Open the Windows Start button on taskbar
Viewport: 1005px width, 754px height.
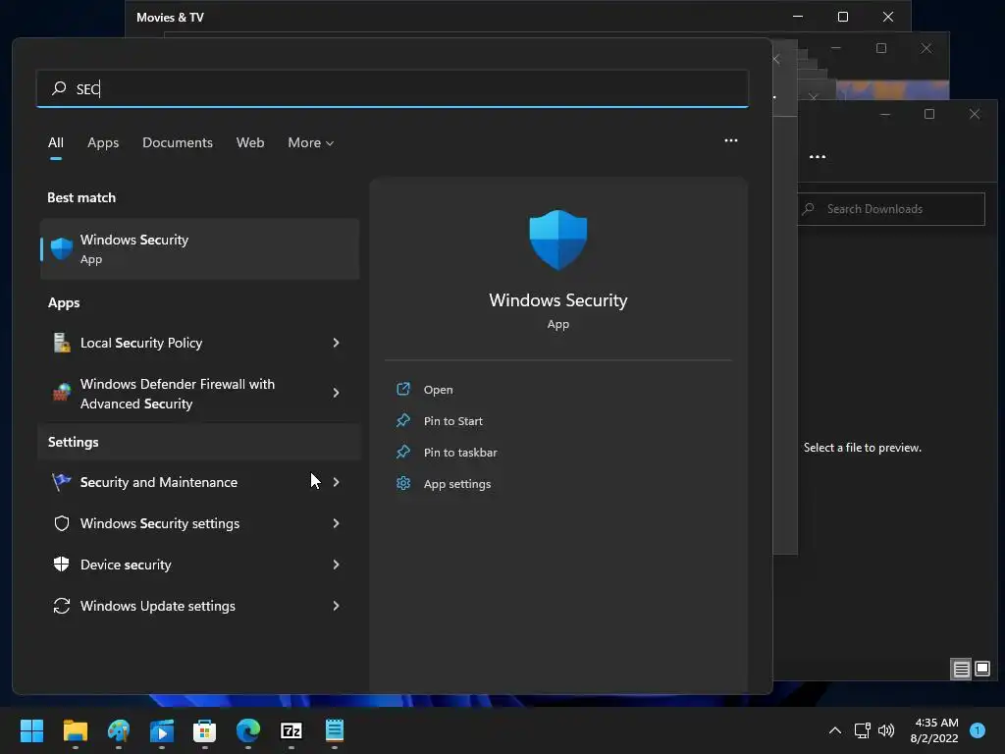coord(32,730)
